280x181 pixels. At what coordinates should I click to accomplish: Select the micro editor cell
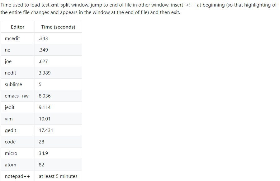pos(18,153)
